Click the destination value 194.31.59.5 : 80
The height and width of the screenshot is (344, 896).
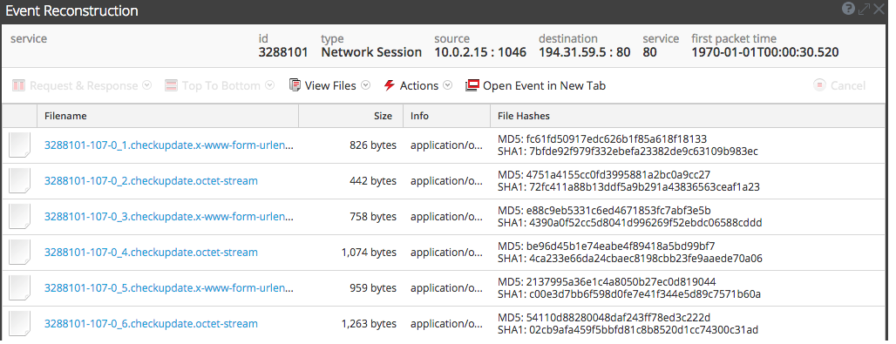tap(584, 52)
